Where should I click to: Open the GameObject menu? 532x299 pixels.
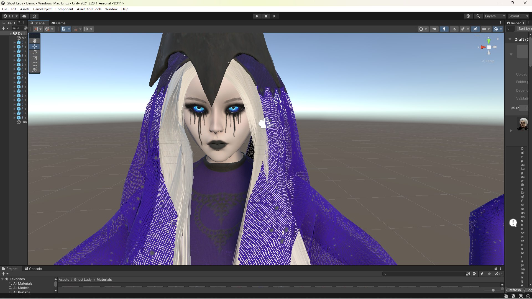coord(42,9)
